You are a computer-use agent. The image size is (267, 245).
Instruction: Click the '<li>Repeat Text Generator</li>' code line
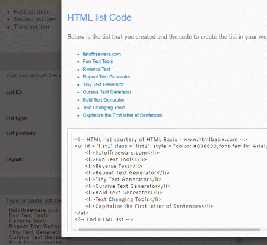(127, 172)
